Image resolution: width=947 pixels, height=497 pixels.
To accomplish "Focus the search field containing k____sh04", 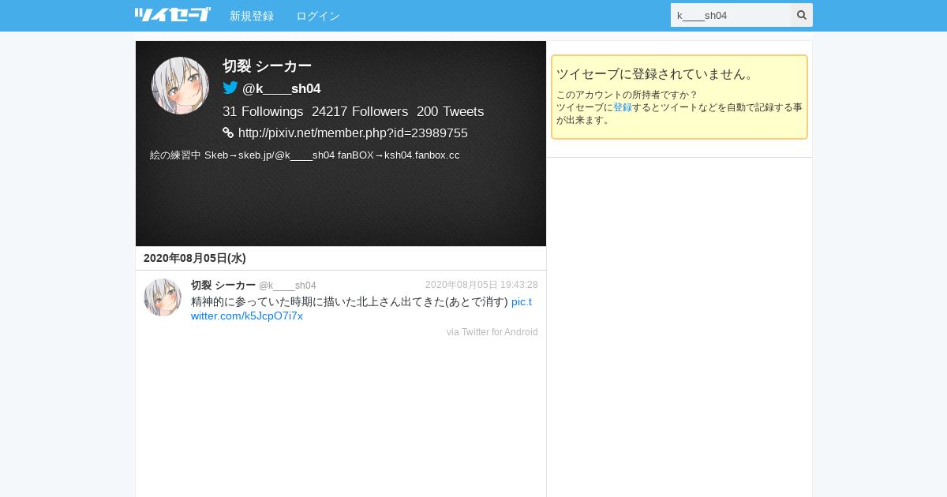I will pyautogui.click(x=731, y=15).
